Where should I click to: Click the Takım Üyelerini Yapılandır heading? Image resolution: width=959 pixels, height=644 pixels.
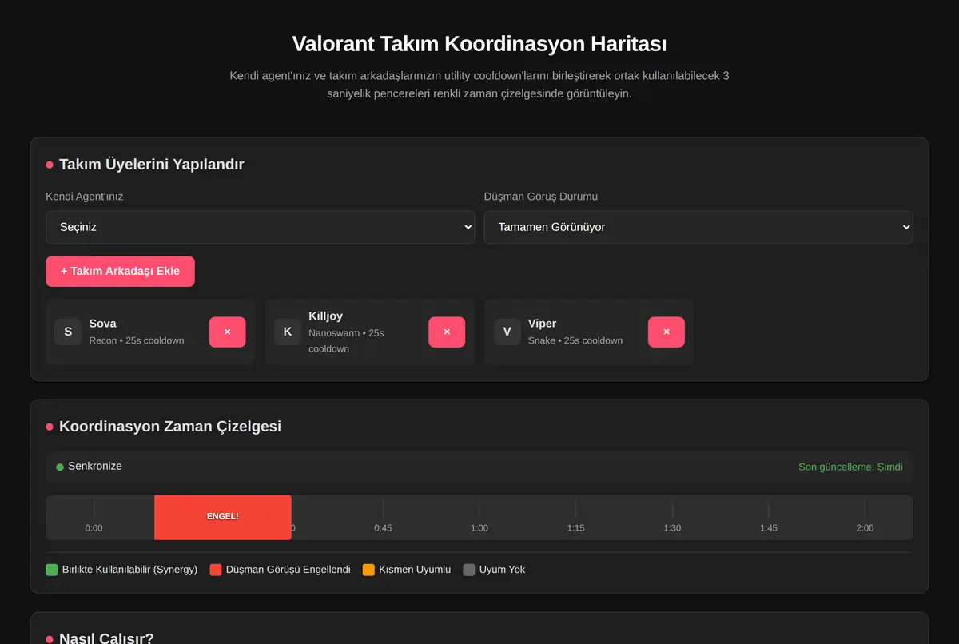(152, 164)
